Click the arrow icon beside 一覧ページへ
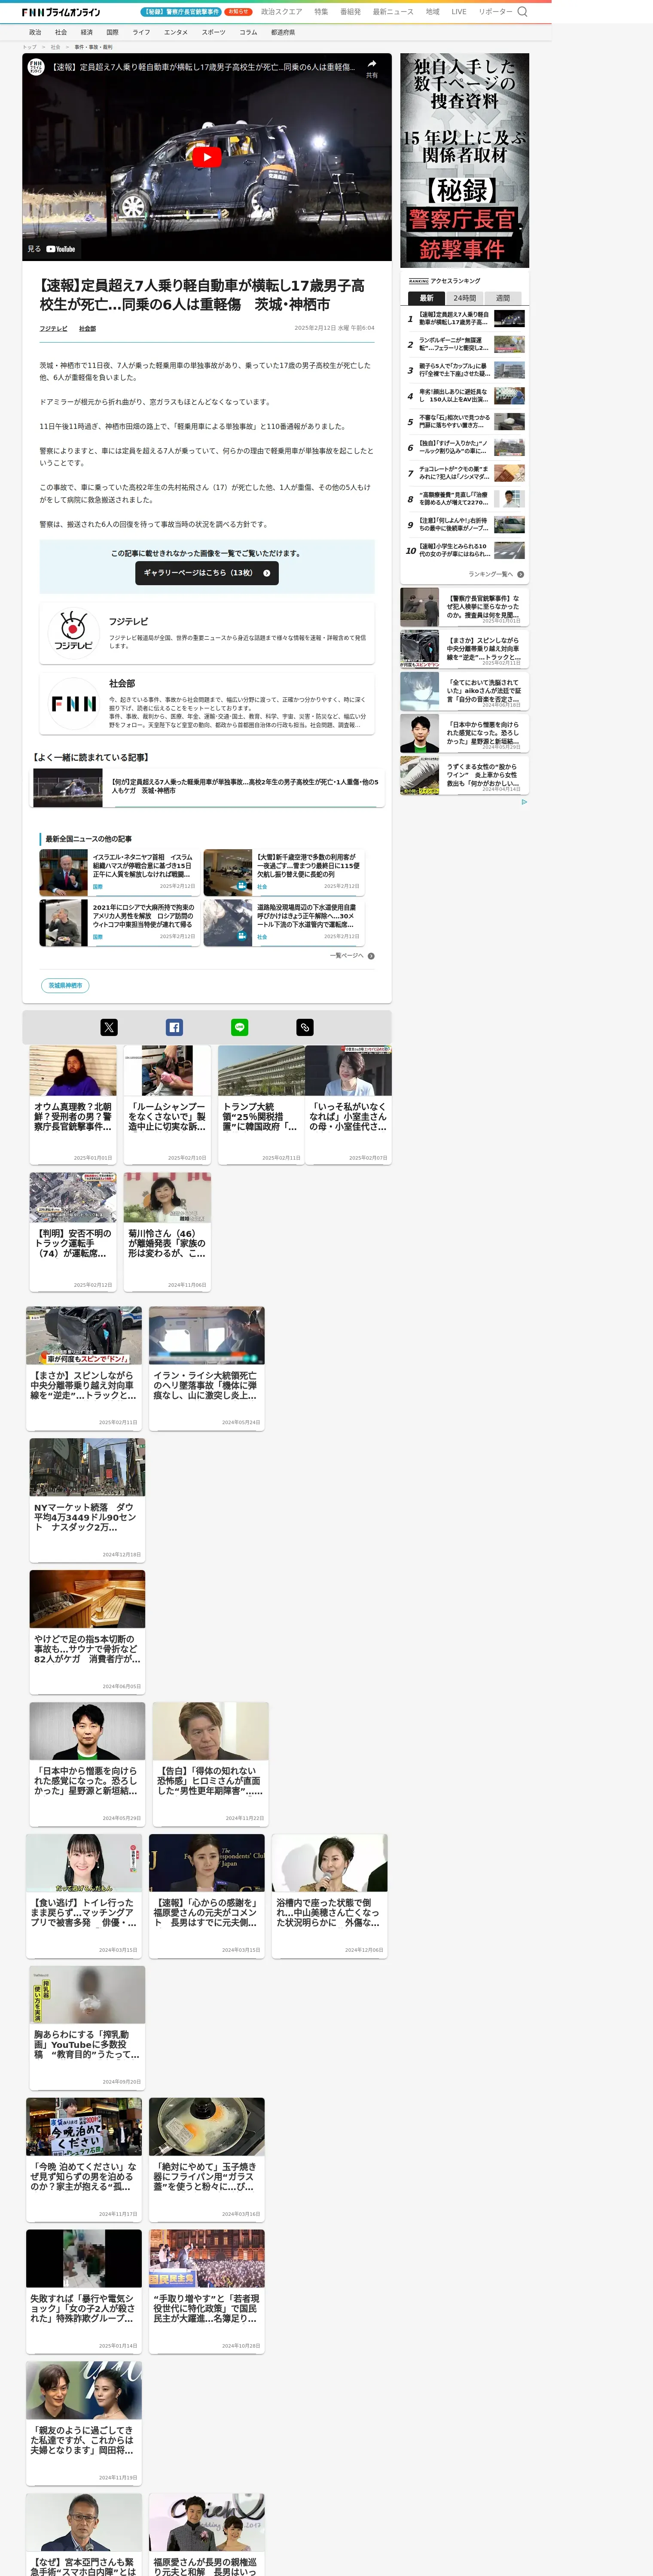 tap(371, 956)
